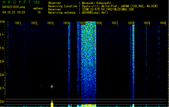Click the 1.1 frequency axis label
This screenshot has height=107, width=169.
pyautogui.click(x=2, y=35)
